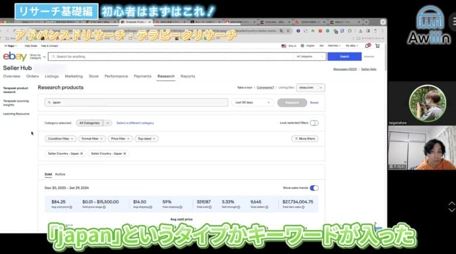Image resolution: width=456 pixels, height=254 pixels.
Task: Click the blue Search button
Action: (x=344, y=57)
